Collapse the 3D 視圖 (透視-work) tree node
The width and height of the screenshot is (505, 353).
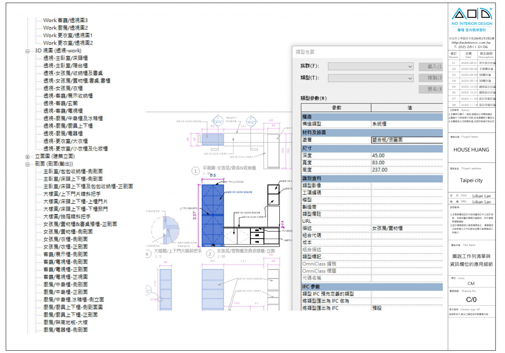(28, 51)
